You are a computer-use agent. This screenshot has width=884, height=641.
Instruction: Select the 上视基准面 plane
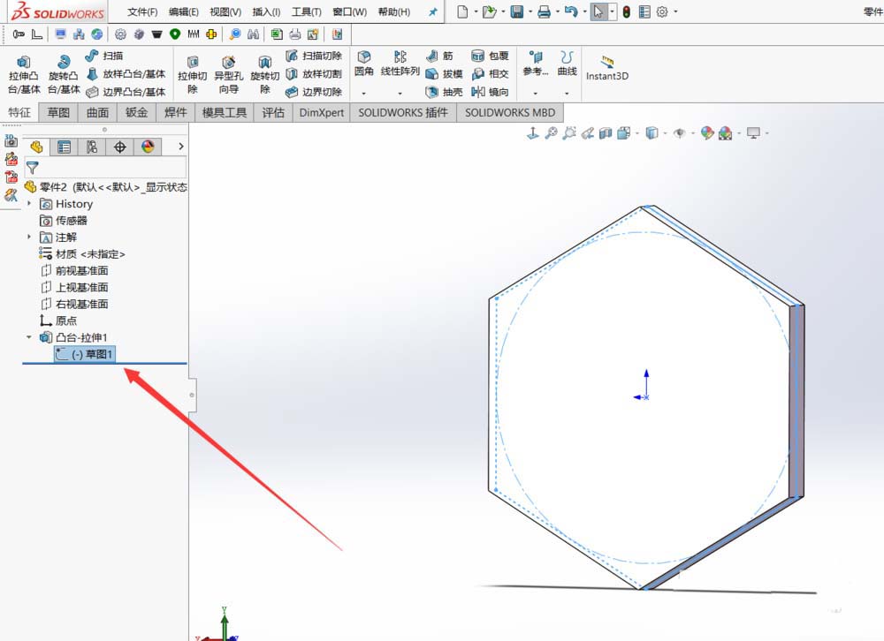click(x=74, y=287)
